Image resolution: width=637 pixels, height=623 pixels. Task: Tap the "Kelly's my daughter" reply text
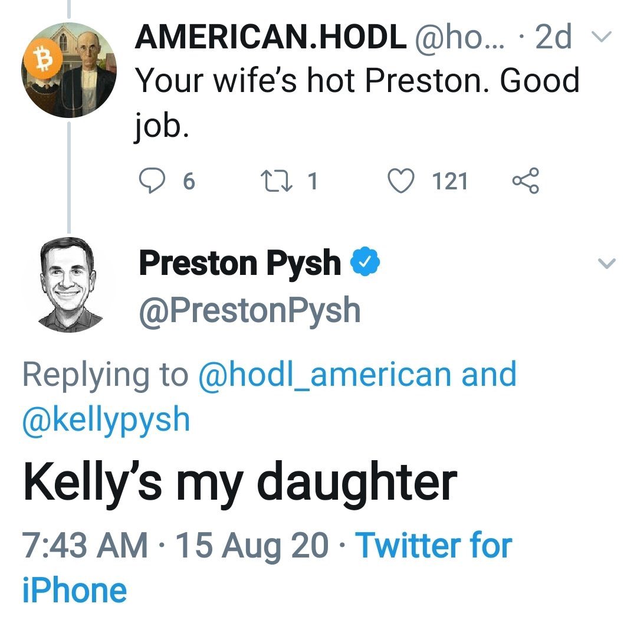coord(240,483)
